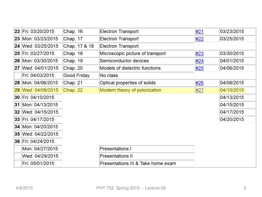The width and height of the screenshot is (262, 197).
Task: Click highlighted assignment link #27
Action: coord(200,90)
